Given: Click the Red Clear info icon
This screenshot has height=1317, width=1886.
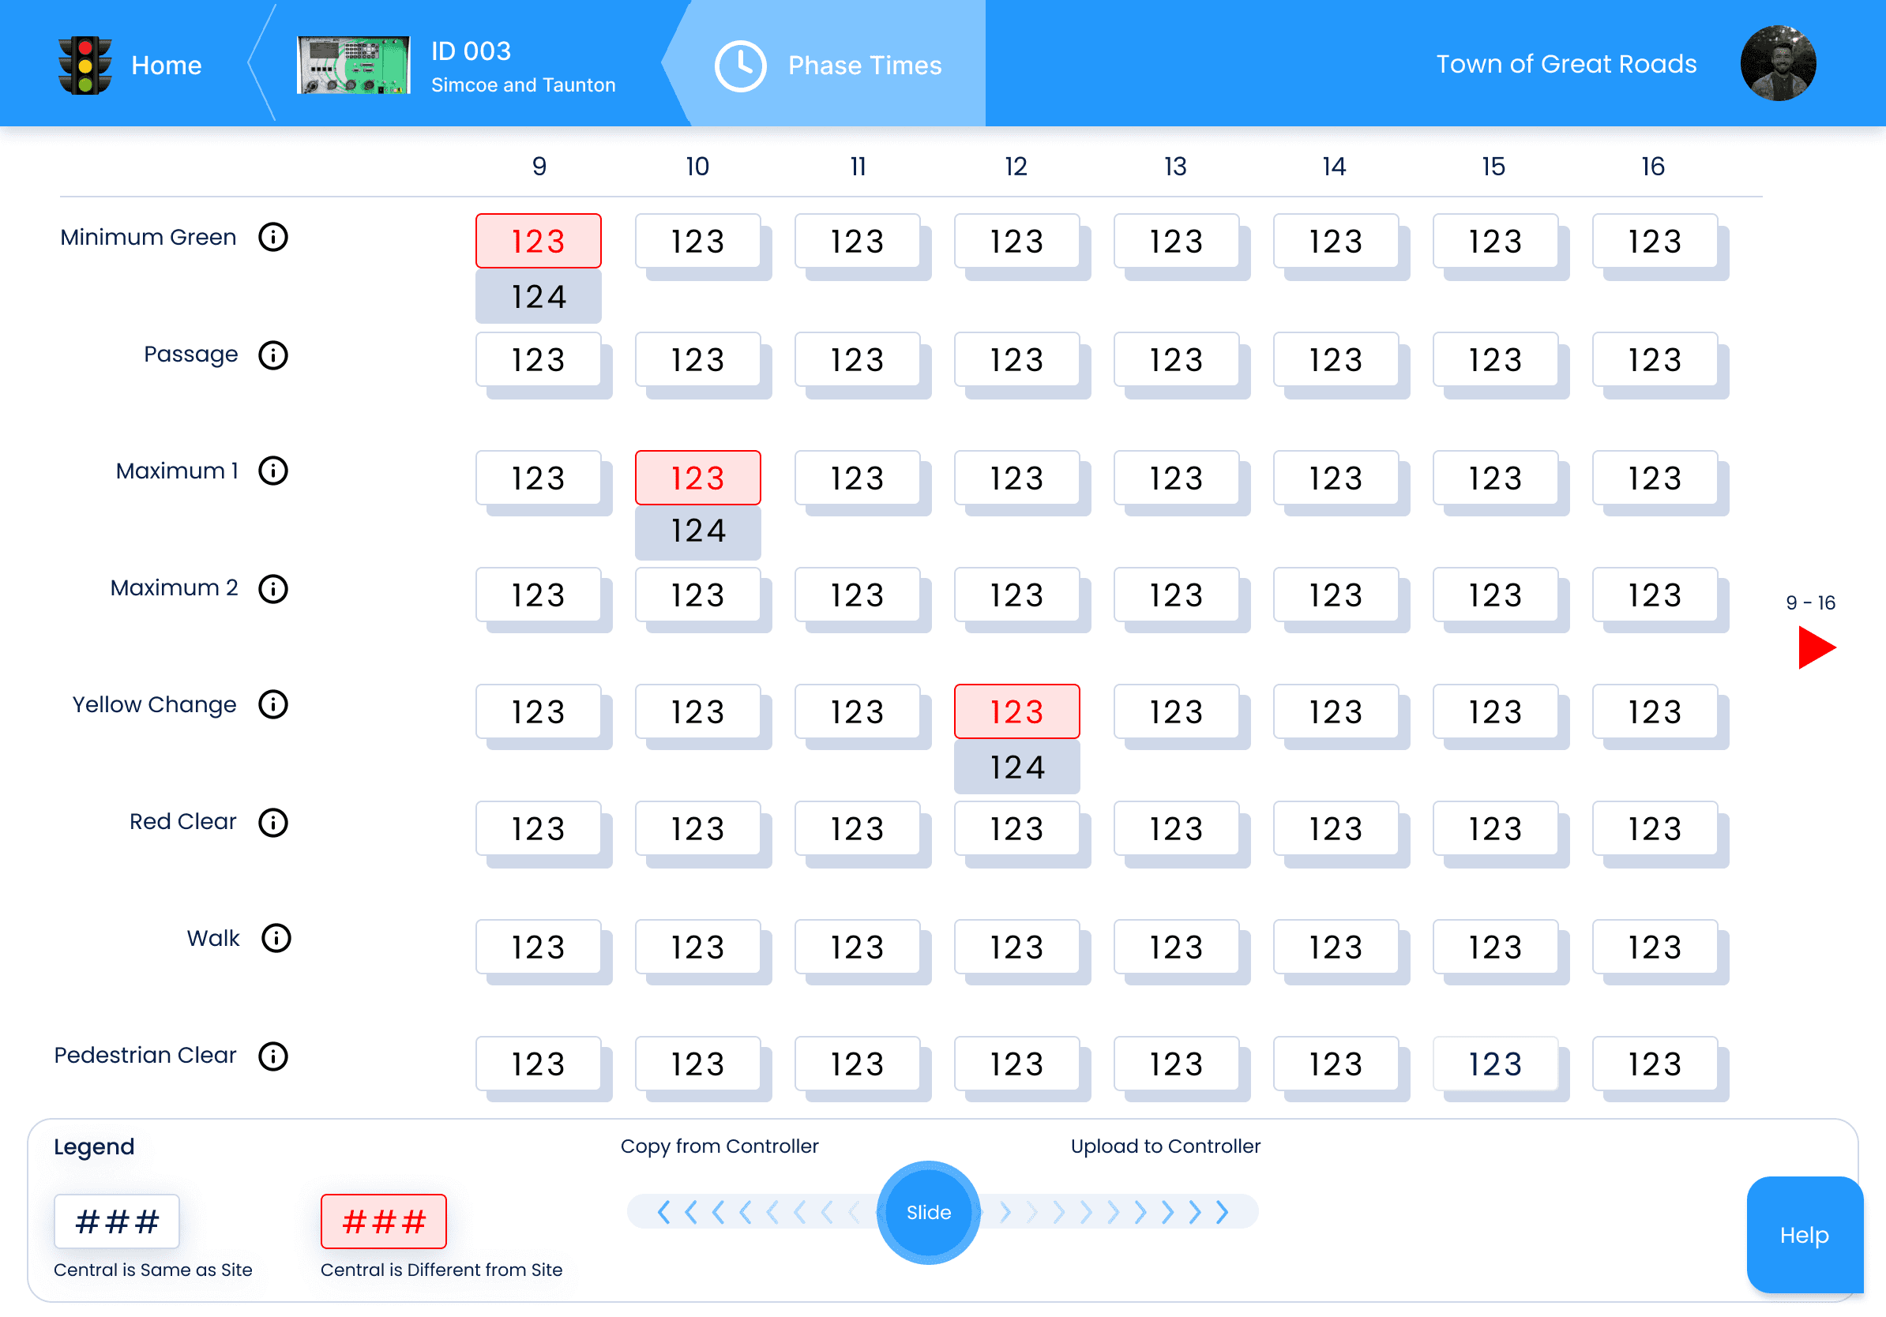Looking at the screenshot, I should (x=272, y=823).
